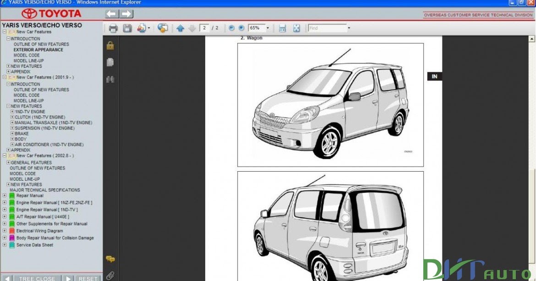The image size is (536, 281).
Task: Expand the Electrical Wiring Diagram node
Action: point(5,231)
